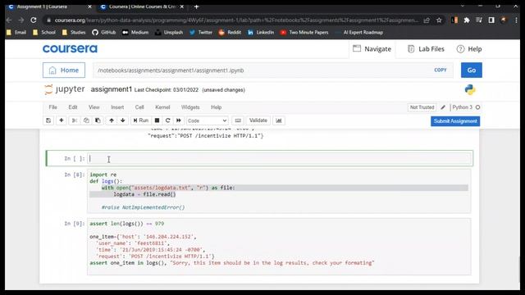The height and width of the screenshot is (295, 525).
Task: Reload the page
Action: point(34,20)
